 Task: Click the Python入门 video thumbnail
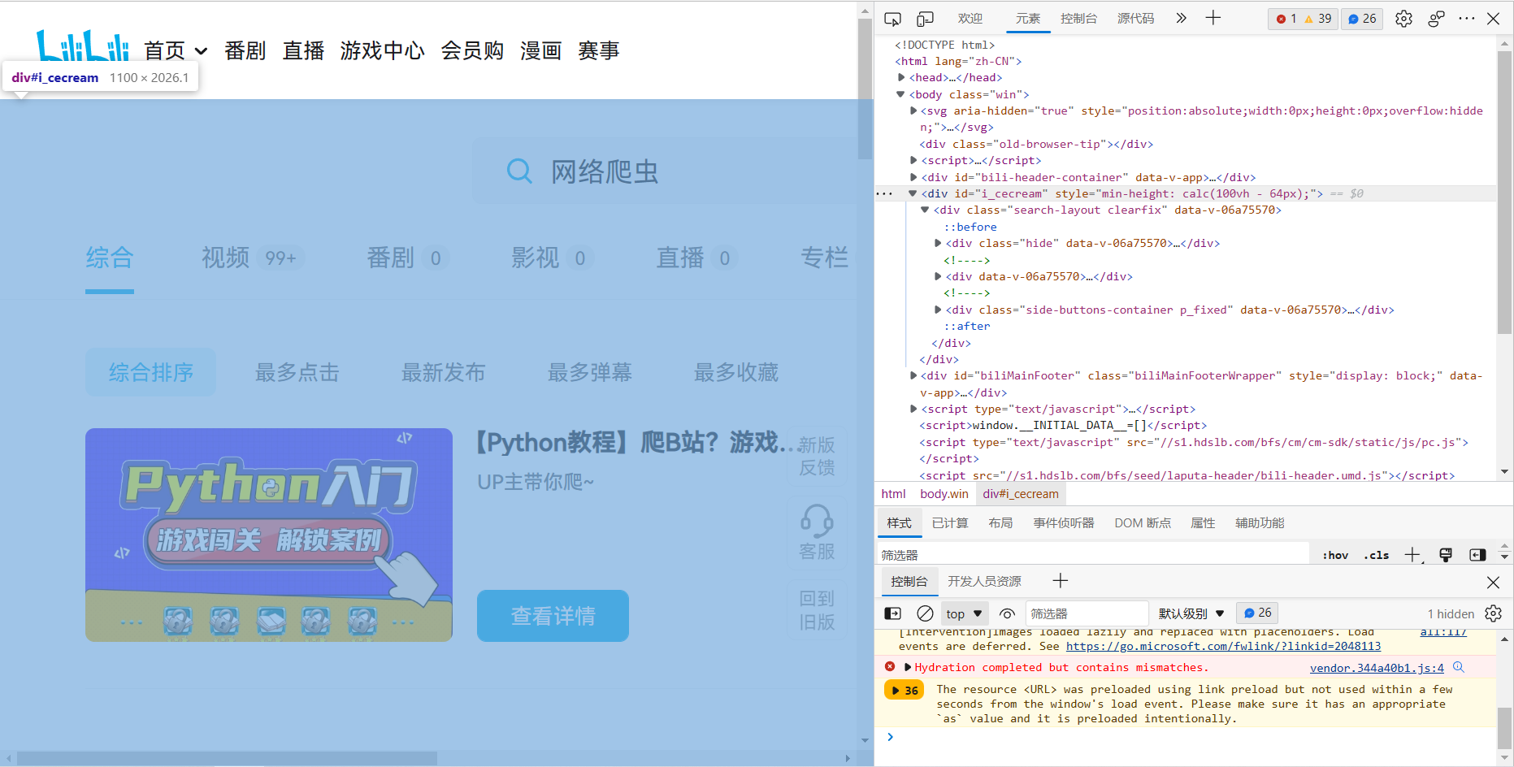coord(269,535)
